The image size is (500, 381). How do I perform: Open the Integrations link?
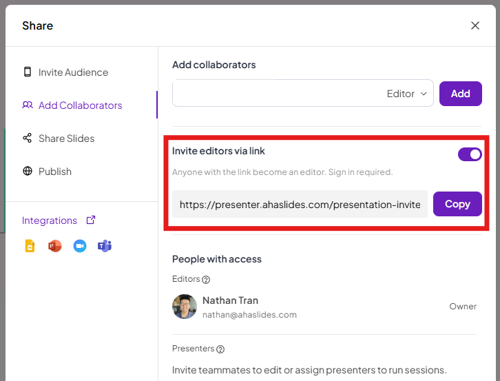pyautogui.click(x=50, y=220)
